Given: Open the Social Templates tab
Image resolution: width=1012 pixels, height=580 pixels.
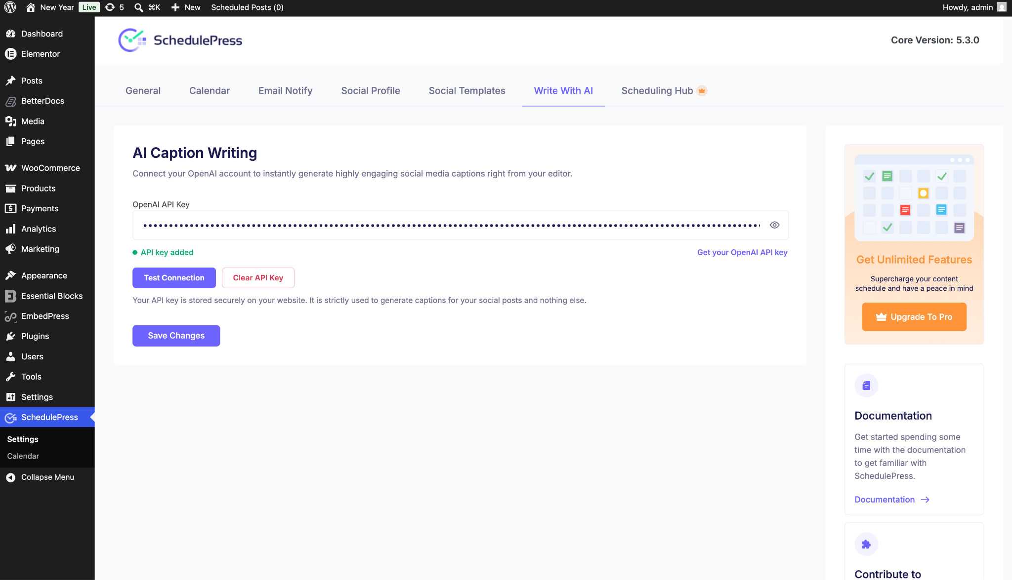Looking at the screenshot, I should click(467, 91).
